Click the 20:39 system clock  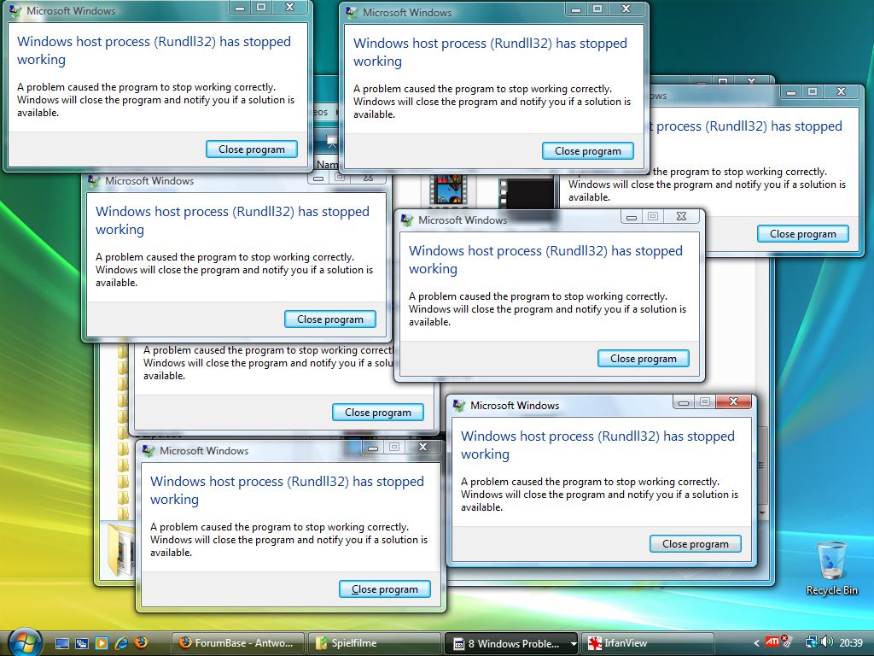(x=851, y=643)
